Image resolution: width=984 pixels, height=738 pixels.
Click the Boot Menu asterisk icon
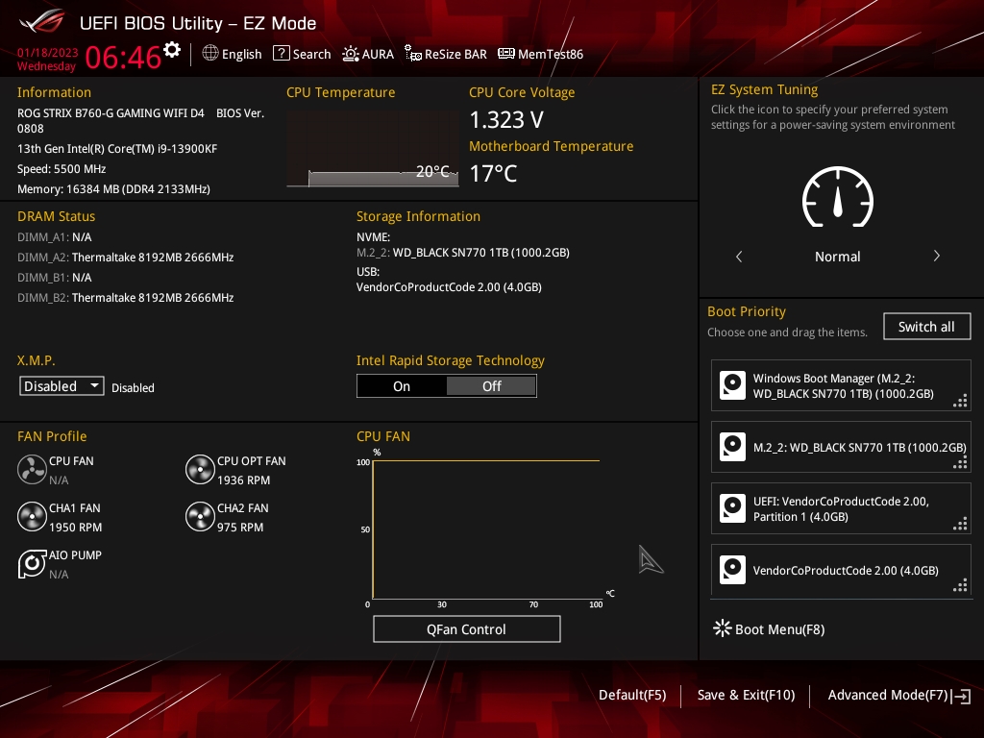723,628
